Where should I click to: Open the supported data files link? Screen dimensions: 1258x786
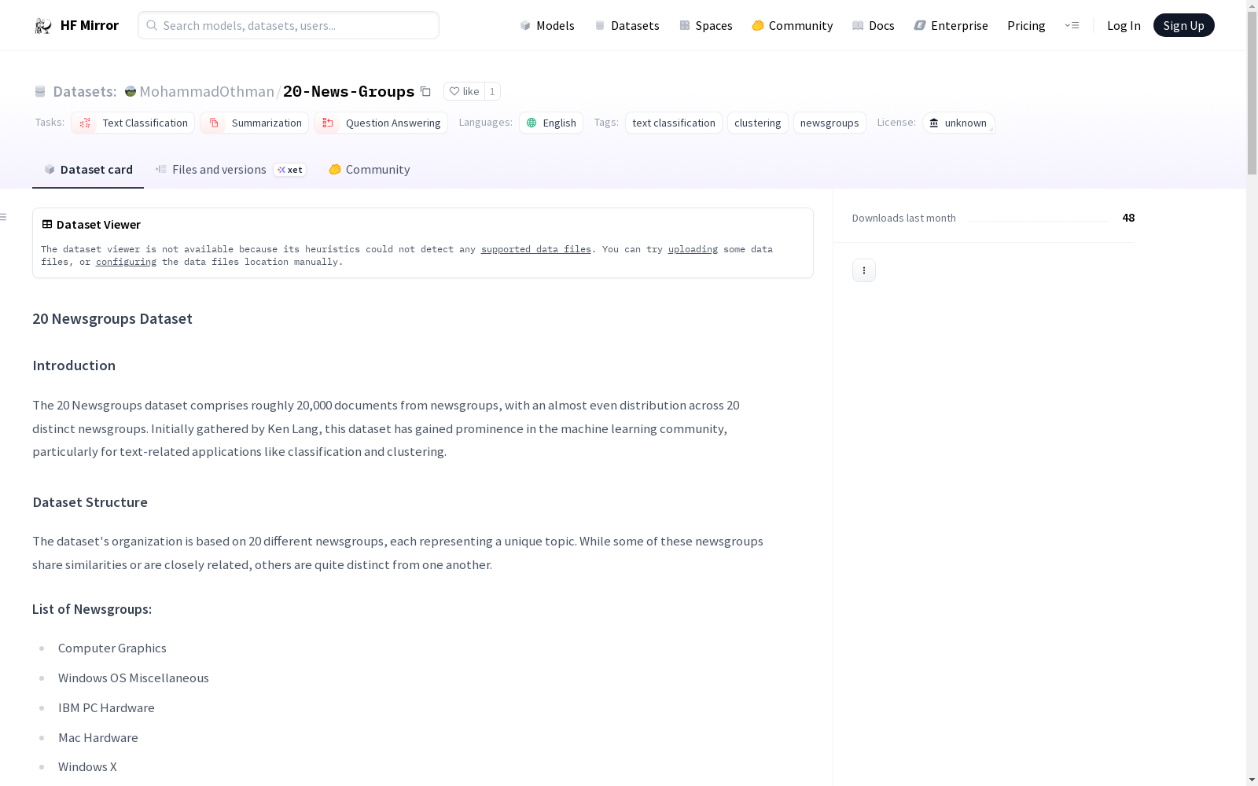(x=536, y=249)
